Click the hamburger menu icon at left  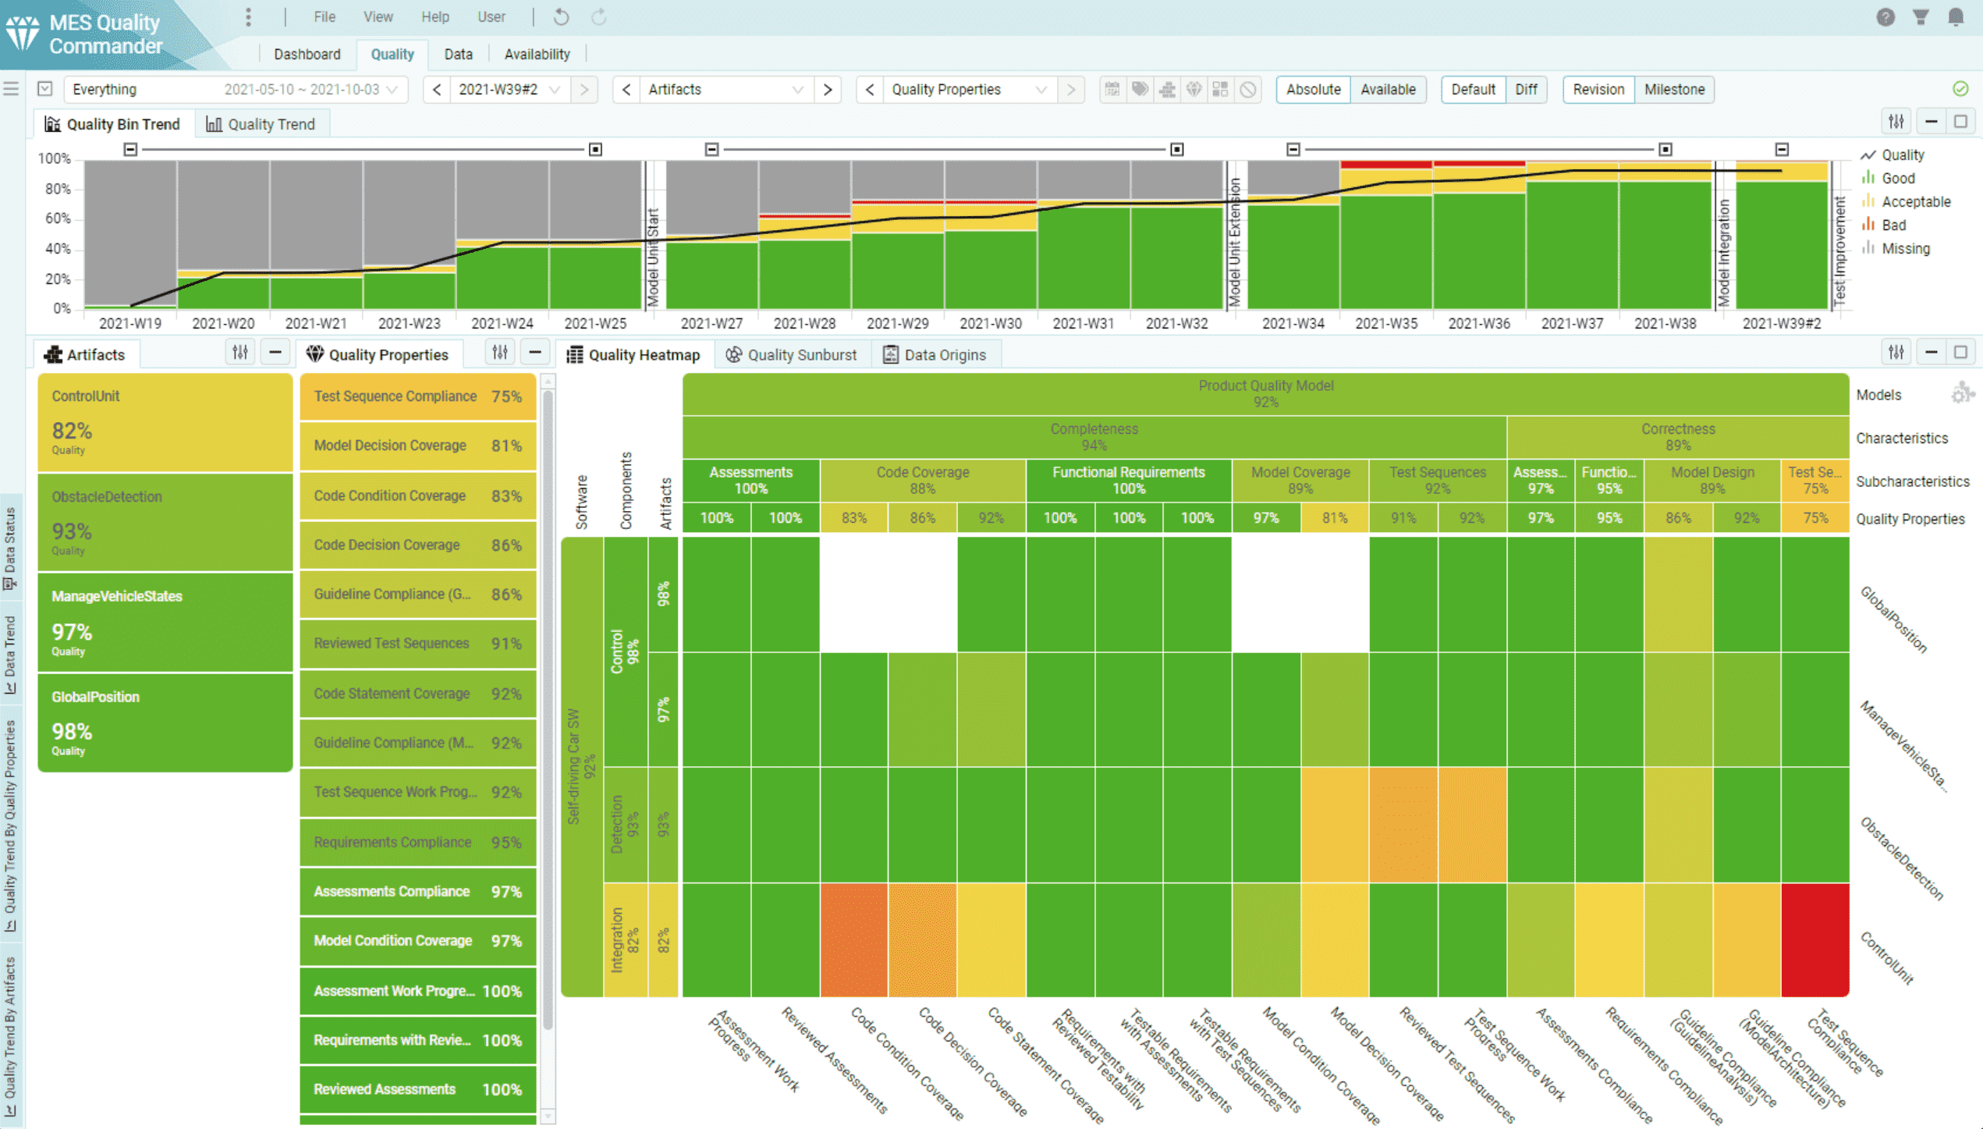pos(11,89)
